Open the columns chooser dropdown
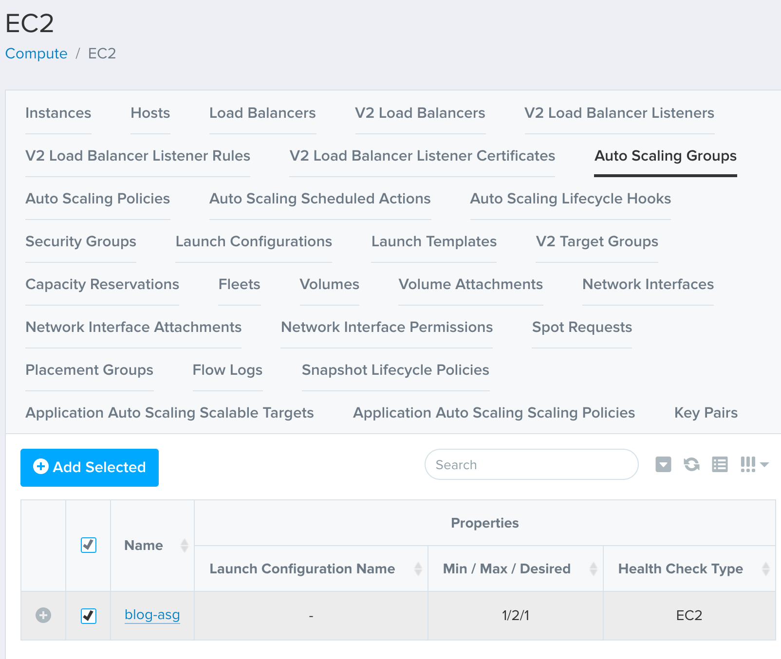 [x=754, y=465]
